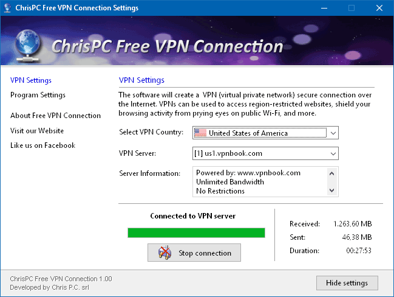Close the ChrisPC VPN settings window
Viewport: 394px width, 297px height.
coord(379,8)
